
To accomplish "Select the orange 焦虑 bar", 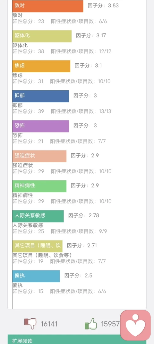I will tap(41, 66).
